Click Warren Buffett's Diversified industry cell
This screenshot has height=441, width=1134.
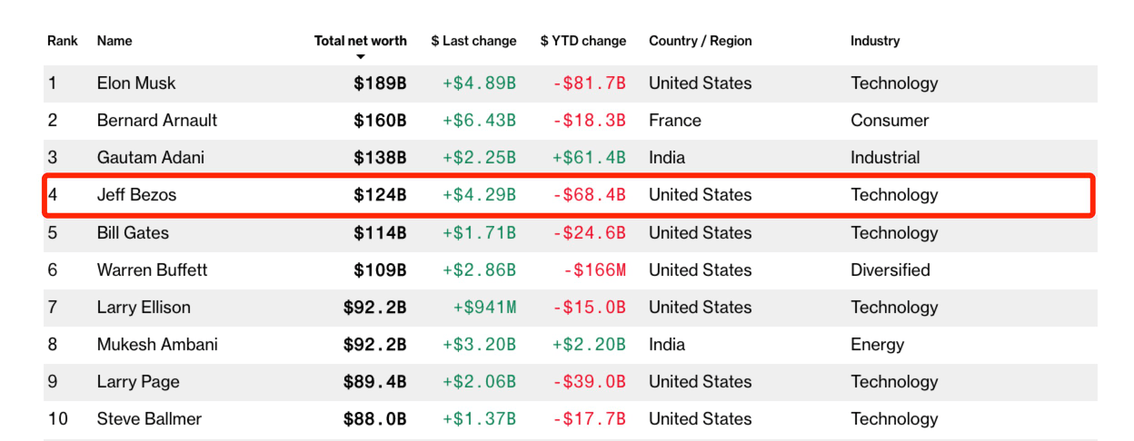coord(890,270)
